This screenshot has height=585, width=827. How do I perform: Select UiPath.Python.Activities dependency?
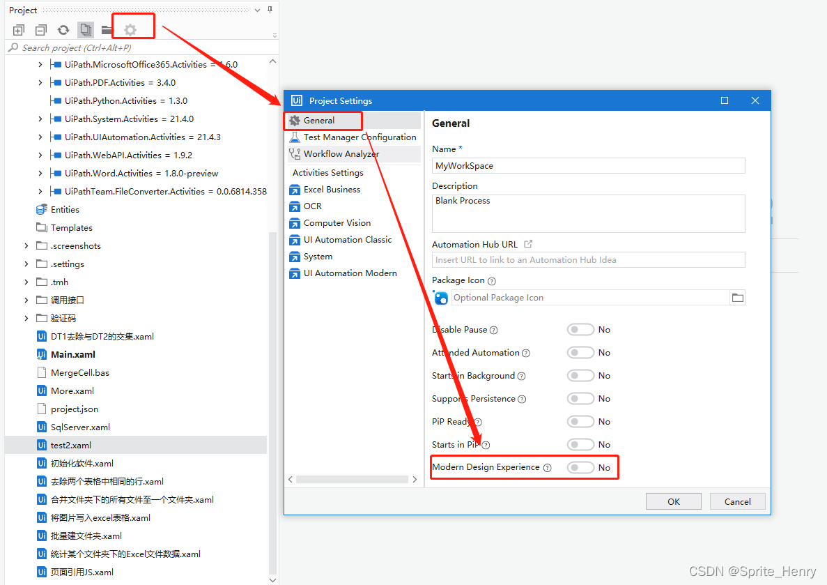point(125,101)
